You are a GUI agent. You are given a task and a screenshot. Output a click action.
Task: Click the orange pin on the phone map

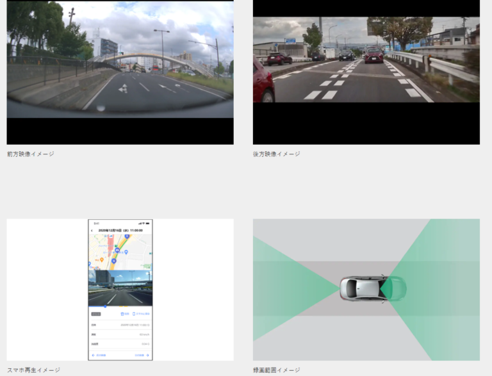pos(101,259)
